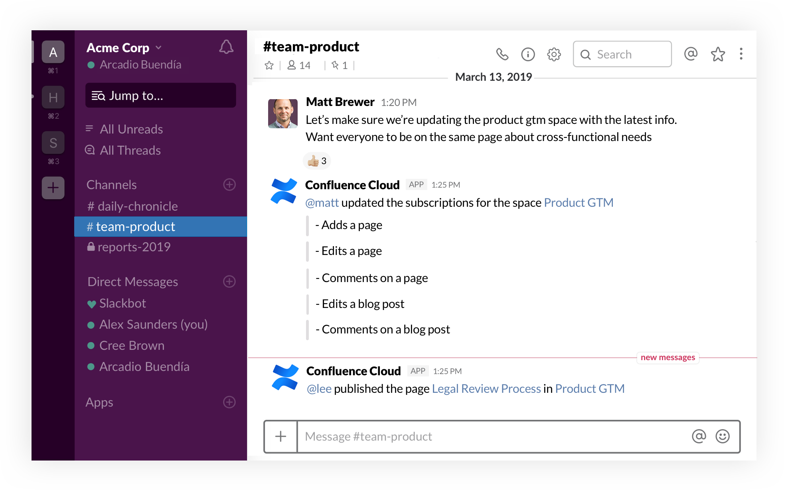Screen dimensions: 786x490
Task: Add a new channel plus icon
Action: (229, 184)
